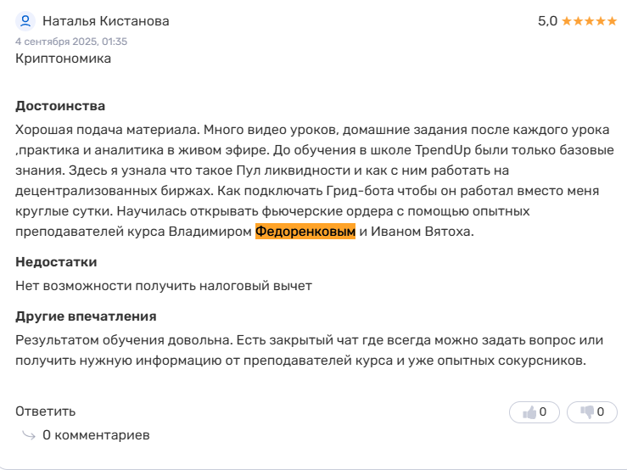Click the text about налоговый вычет
The height and width of the screenshot is (470, 627).
pos(164,286)
